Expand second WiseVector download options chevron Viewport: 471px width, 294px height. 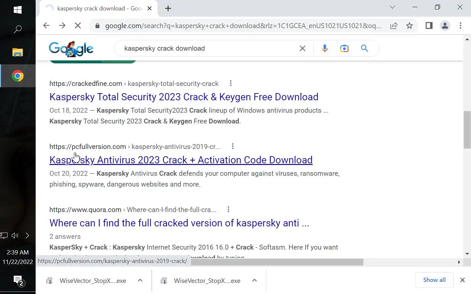tap(254, 280)
